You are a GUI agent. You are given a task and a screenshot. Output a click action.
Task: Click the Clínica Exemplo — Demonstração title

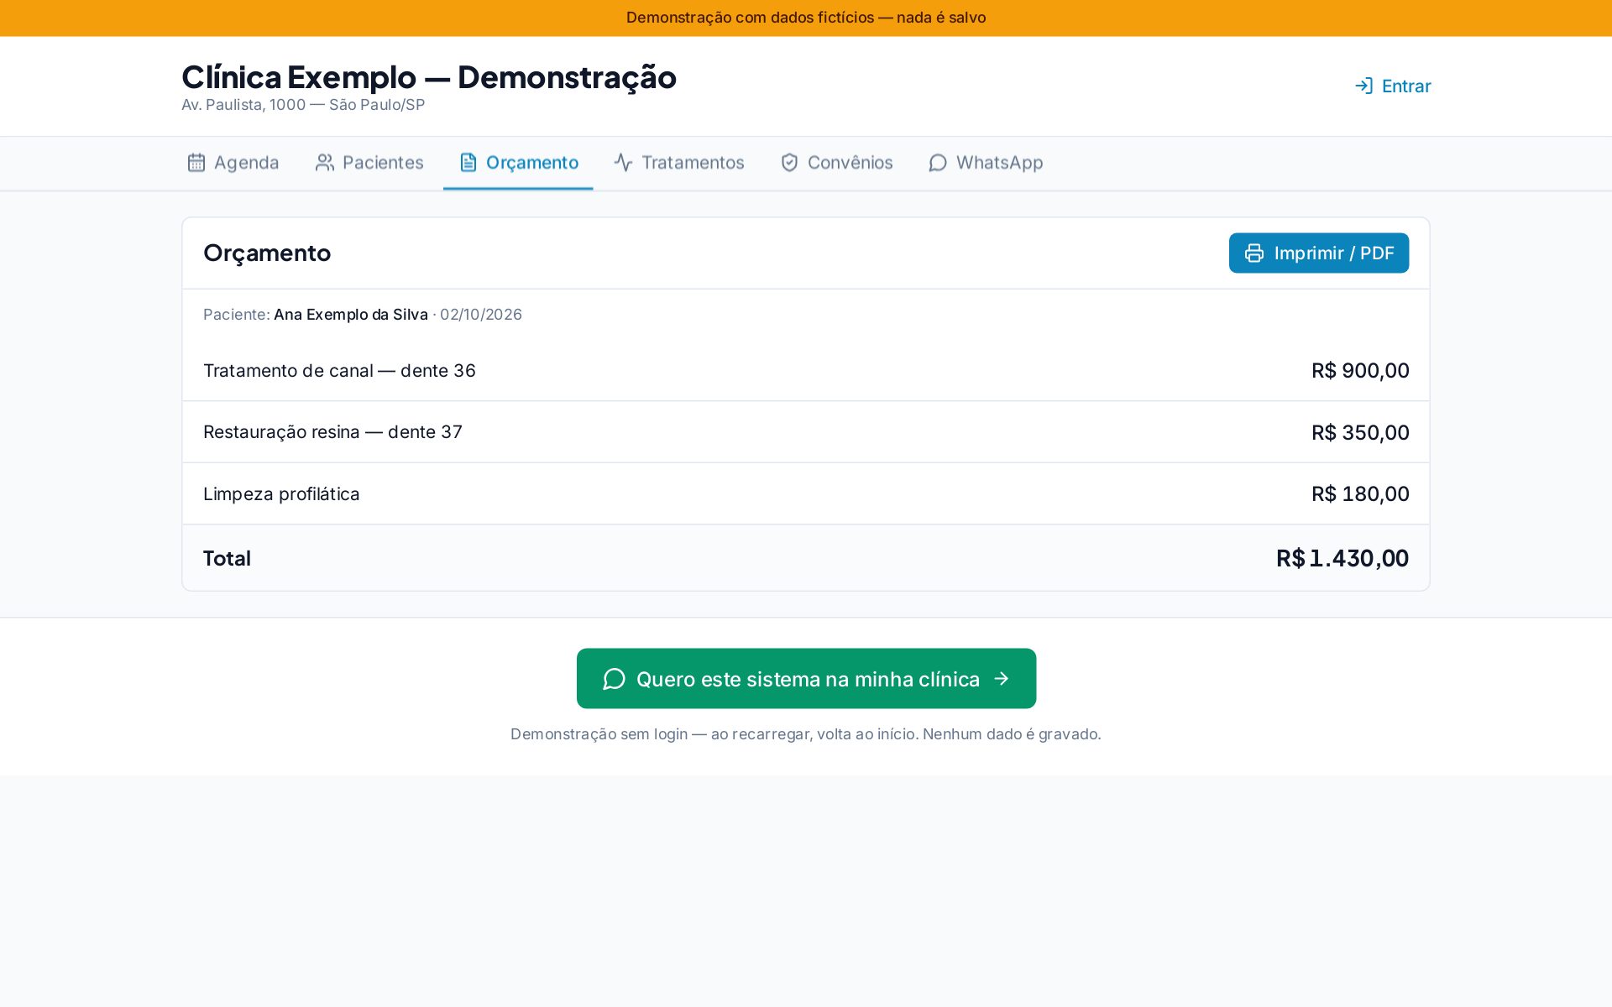click(x=428, y=77)
